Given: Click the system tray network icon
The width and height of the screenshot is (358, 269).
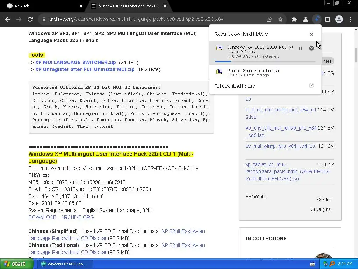Looking at the screenshot, I should [325, 264].
